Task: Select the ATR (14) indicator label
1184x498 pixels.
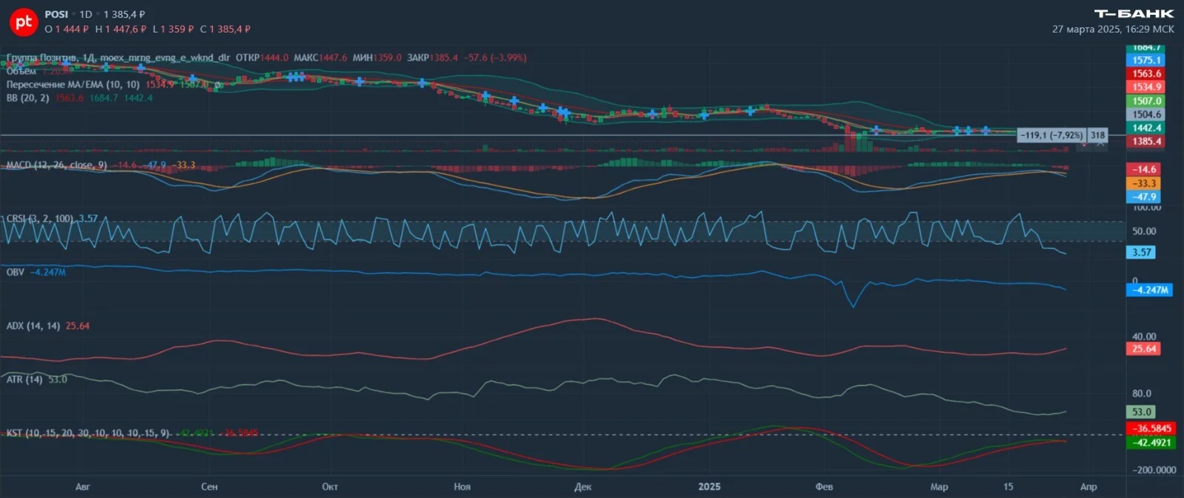Action: coord(24,379)
